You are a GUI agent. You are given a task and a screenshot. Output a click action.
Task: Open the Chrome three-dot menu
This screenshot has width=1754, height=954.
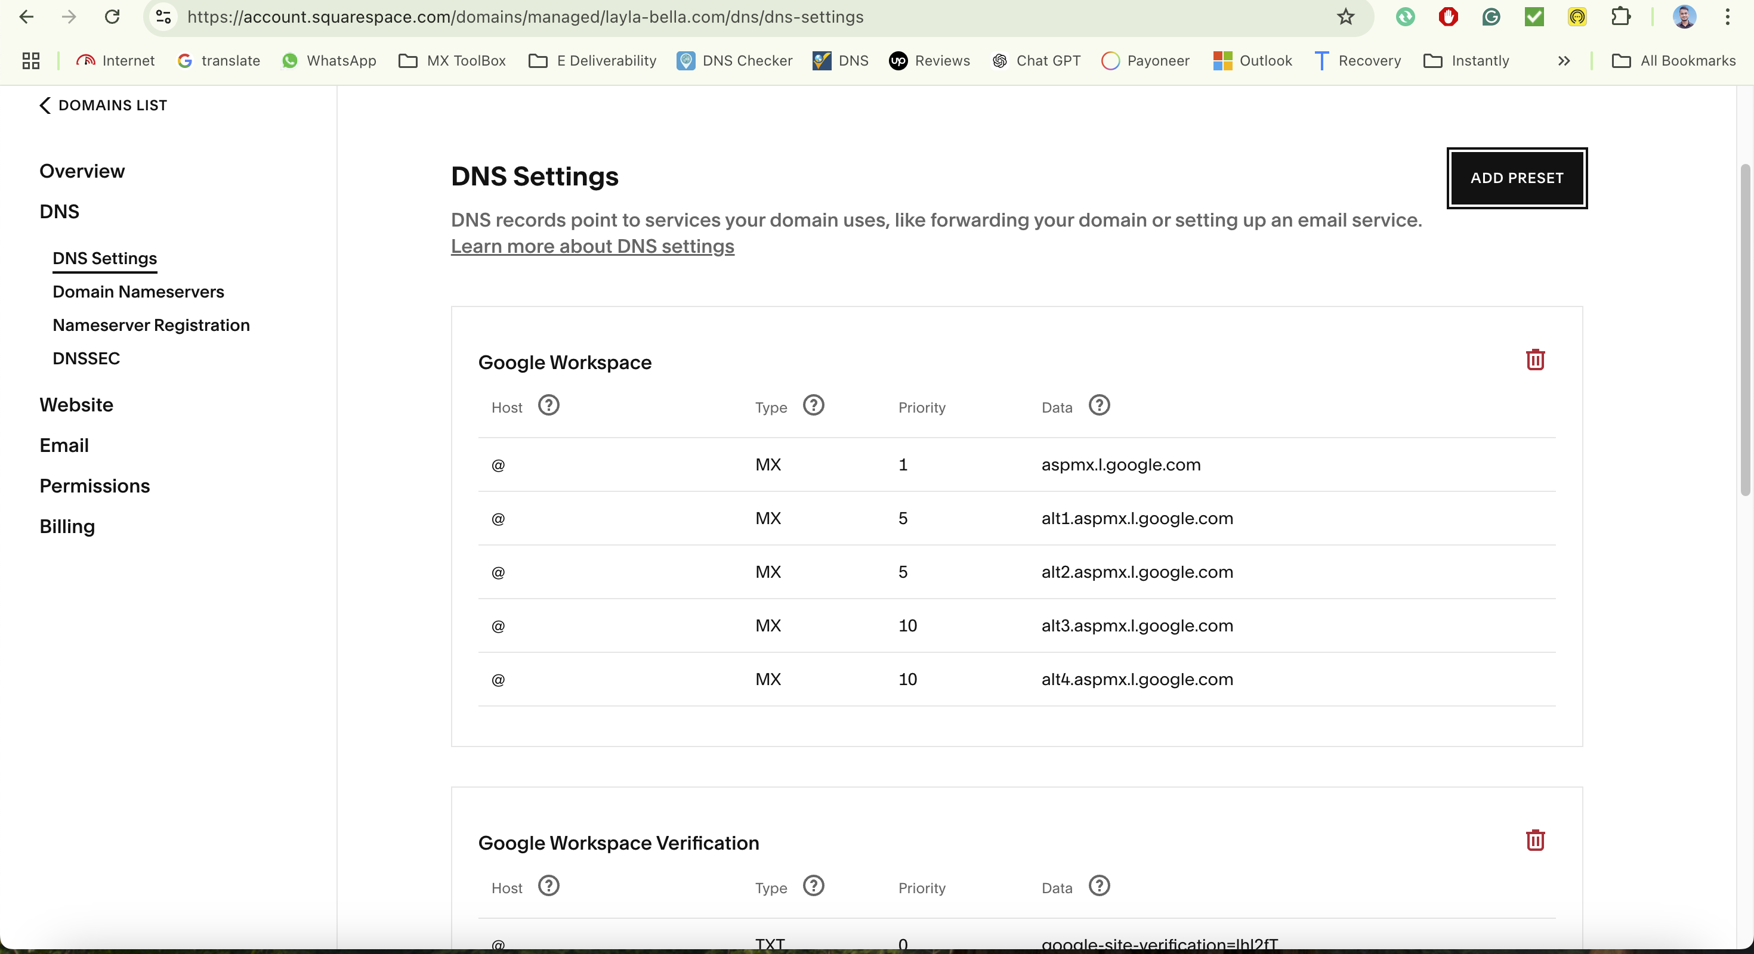[x=1727, y=17]
